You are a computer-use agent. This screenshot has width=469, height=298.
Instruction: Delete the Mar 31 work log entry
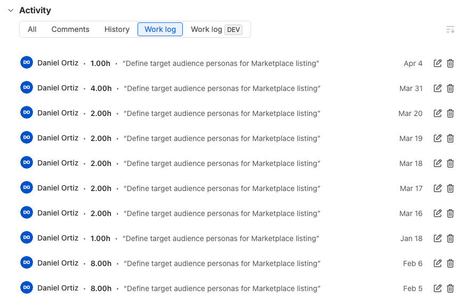[450, 88]
